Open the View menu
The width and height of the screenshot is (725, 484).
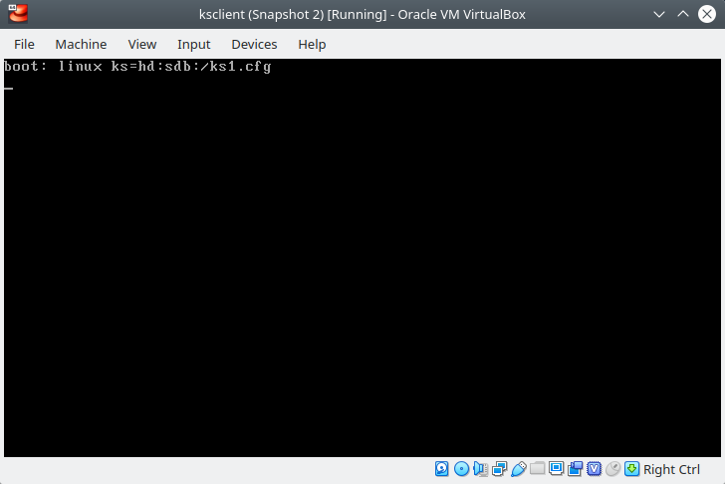[x=142, y=45]
